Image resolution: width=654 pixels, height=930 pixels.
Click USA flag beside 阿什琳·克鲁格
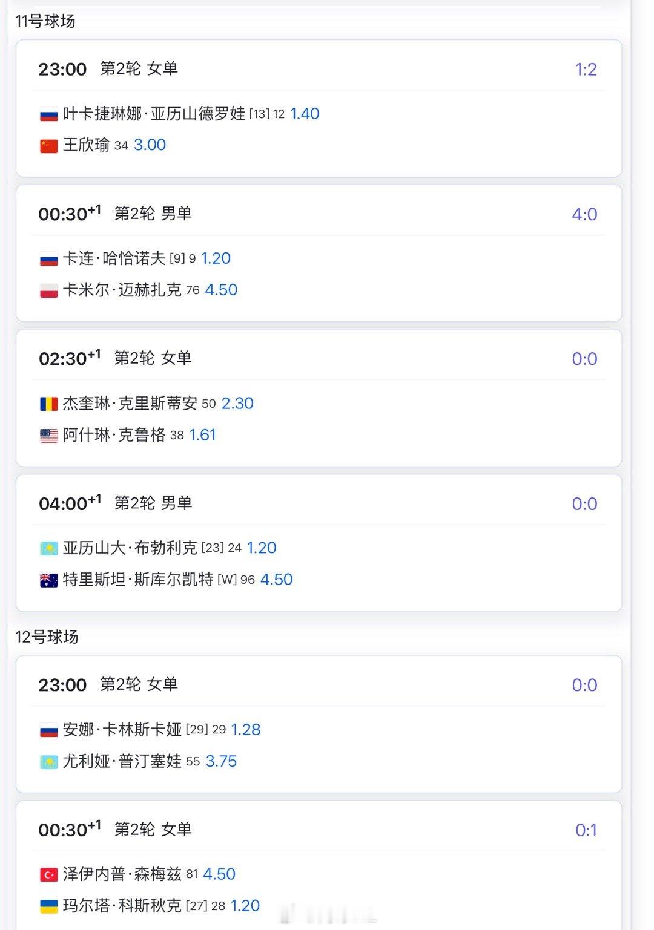48,435
